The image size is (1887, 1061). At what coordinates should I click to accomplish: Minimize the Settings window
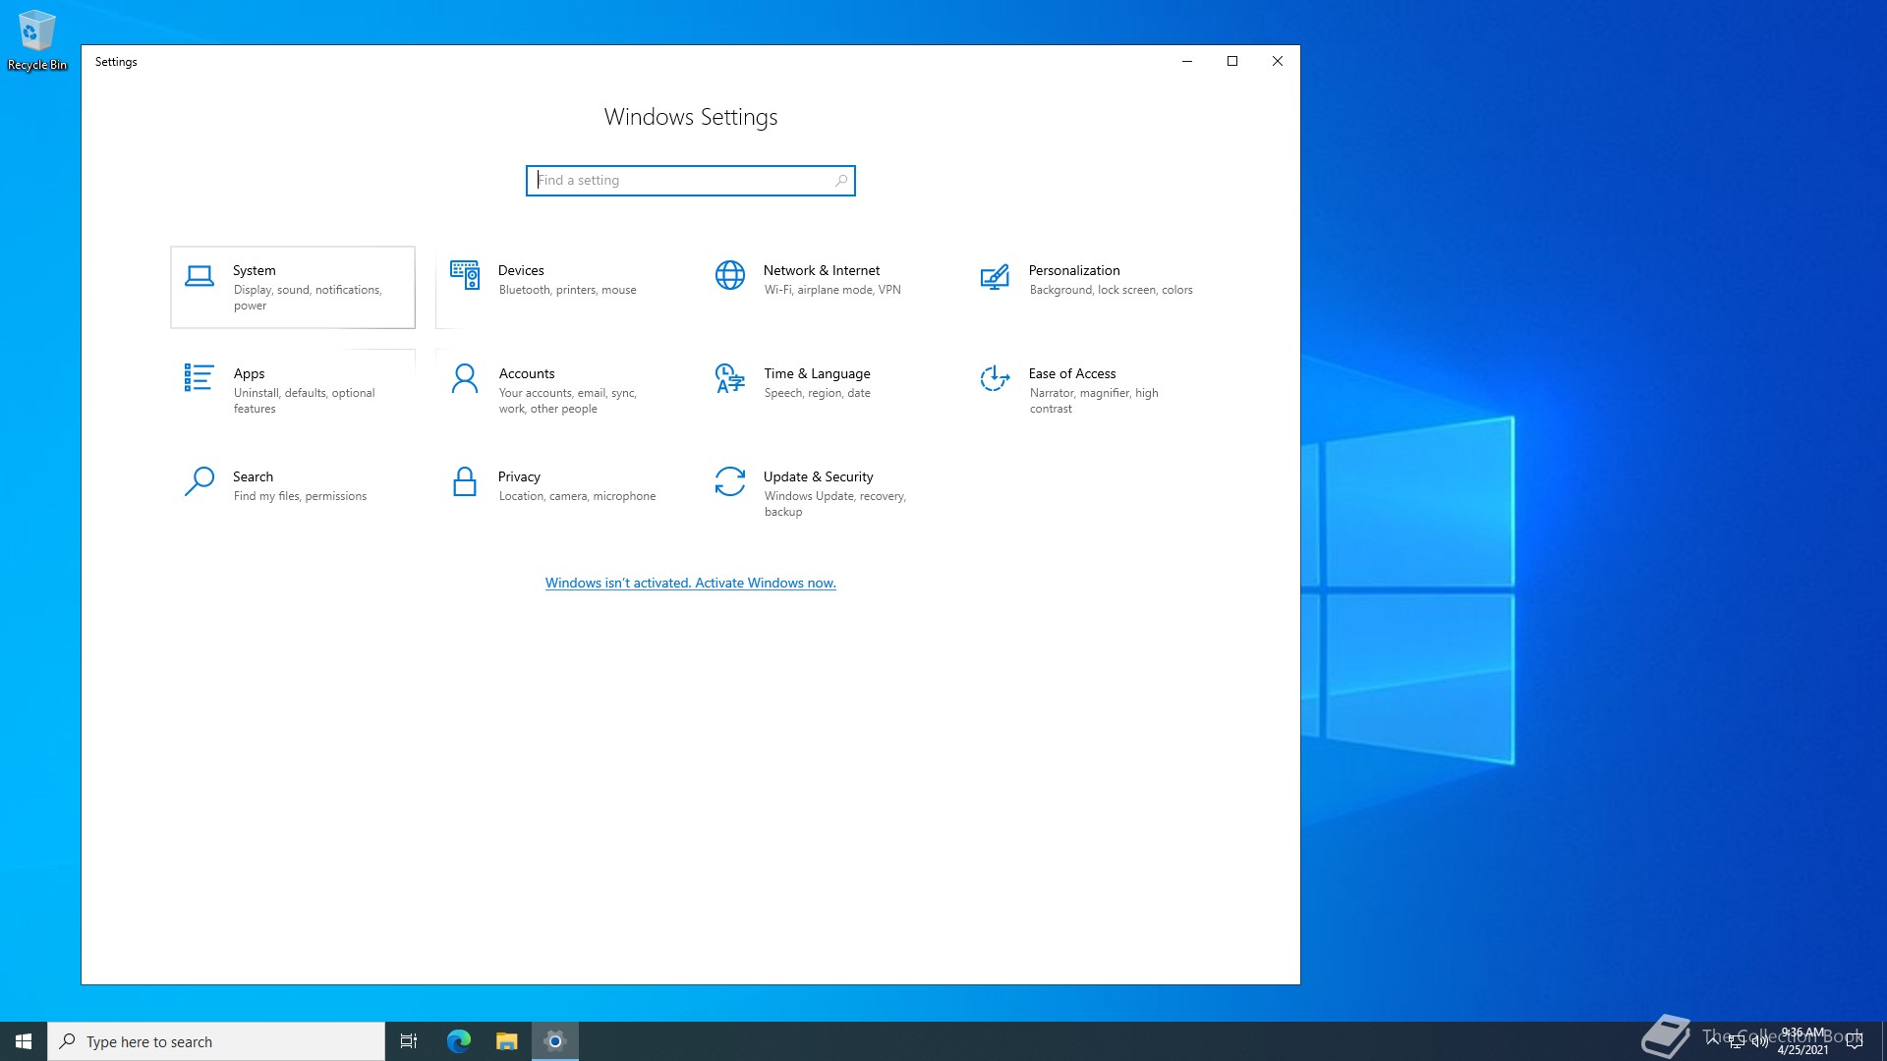1187,61
